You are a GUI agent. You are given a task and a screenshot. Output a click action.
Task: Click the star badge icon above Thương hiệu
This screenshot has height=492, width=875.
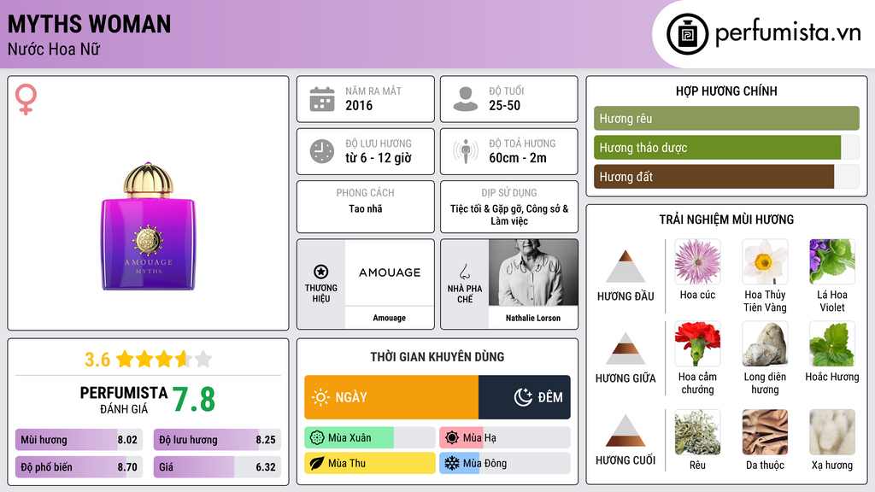pyautogui.click(x=321, y=272)
